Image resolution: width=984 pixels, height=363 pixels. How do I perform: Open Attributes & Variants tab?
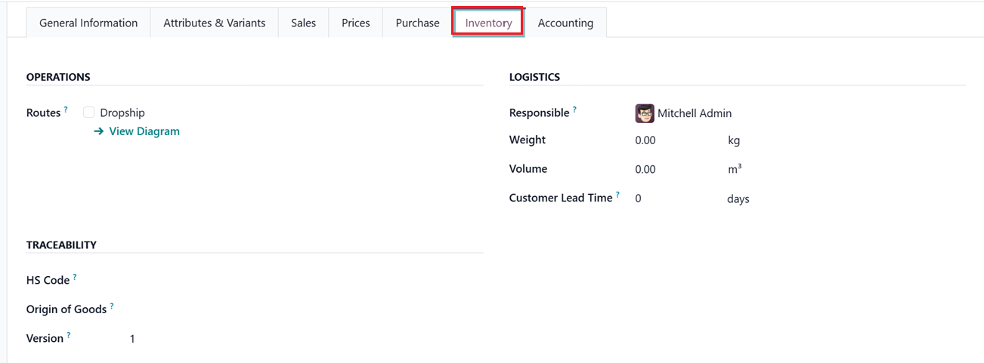pos(215,23)
